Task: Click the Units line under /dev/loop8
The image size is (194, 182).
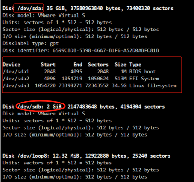Action: [x=57, y=163]
